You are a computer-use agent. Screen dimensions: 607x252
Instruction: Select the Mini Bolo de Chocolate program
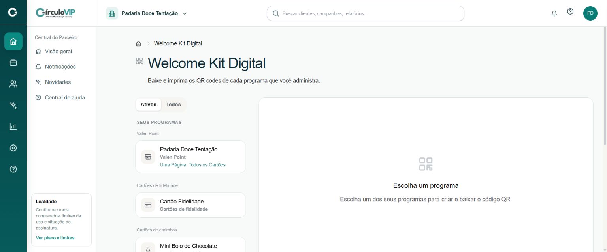pyautogui.click(x=190, y=245)
